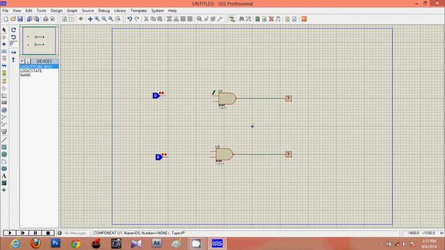Click the upper logic probe output
This screenshot has width=445, height=250.
289,99
